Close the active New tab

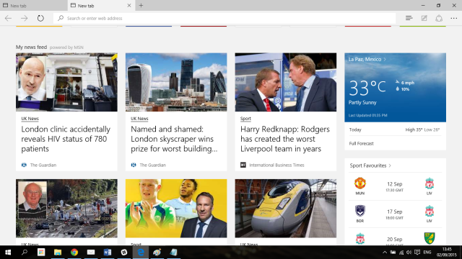point(129,6)
